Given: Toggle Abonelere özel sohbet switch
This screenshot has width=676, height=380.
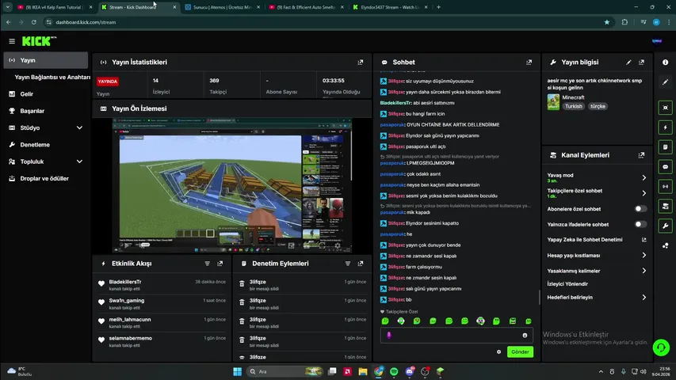Looking at the screenshot, I should point(640,209).
